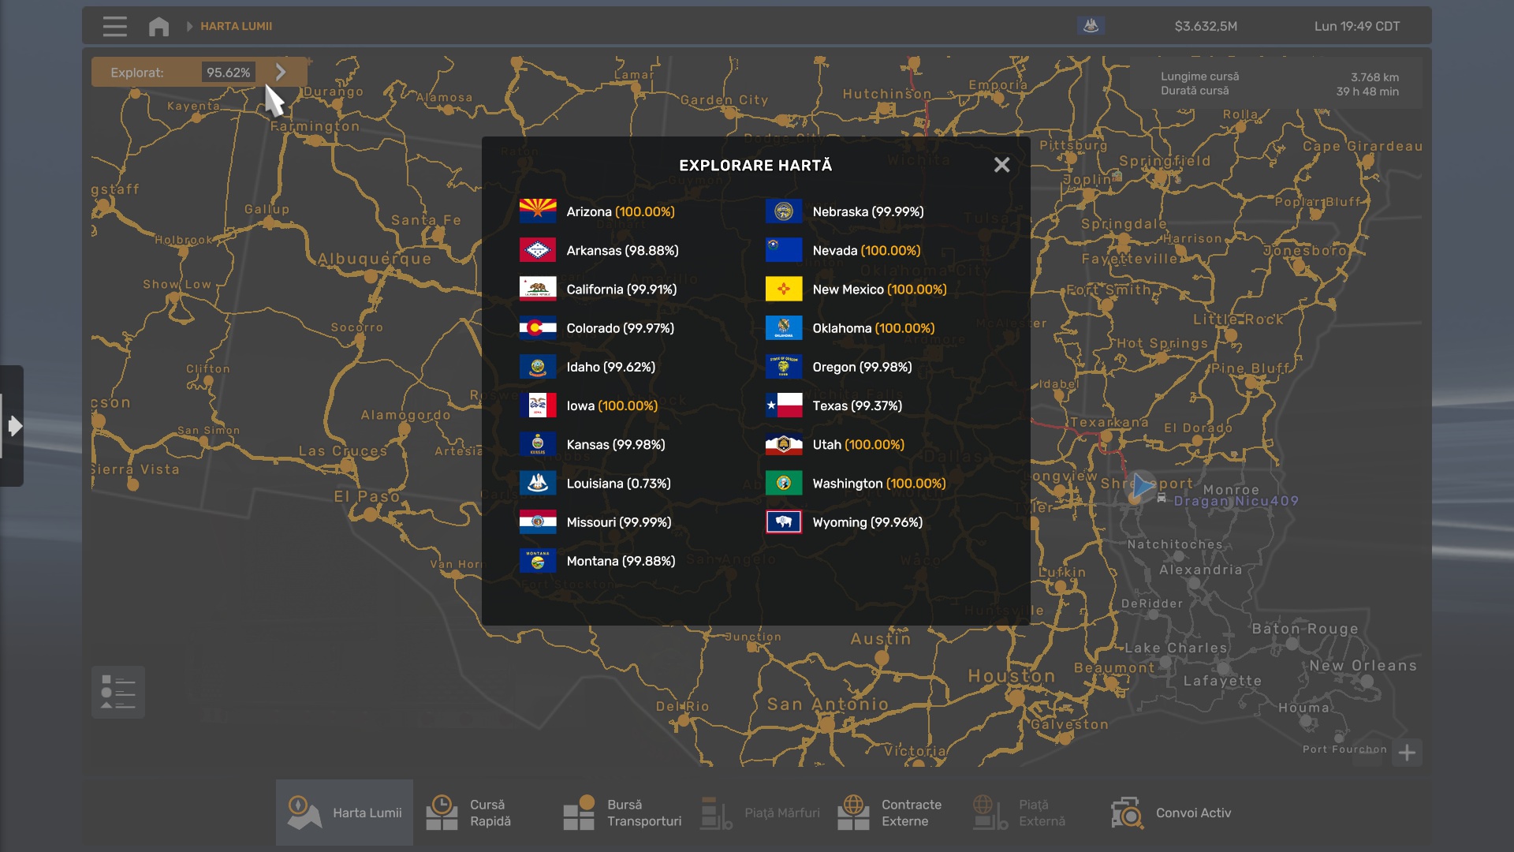Click the Wyoming flag icon
This screenshot has height=852, width=1514.
[783, 522]
